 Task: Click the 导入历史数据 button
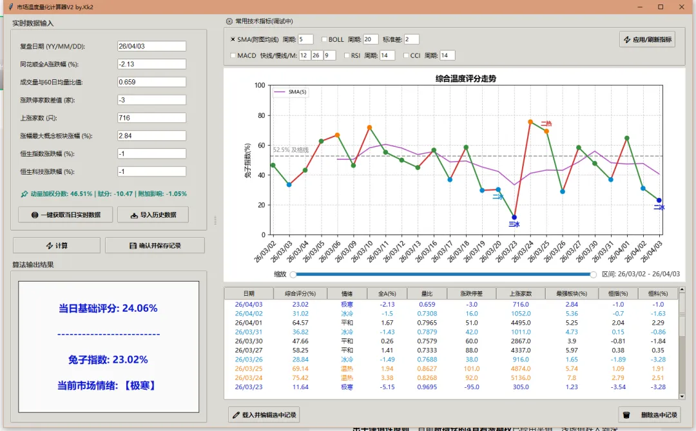pos(153,215)
